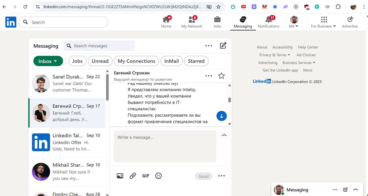Open the Inbox filter dropdown

click(x=48, y=61)
